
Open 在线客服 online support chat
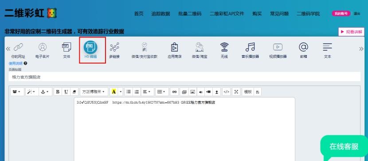point(344,147)
